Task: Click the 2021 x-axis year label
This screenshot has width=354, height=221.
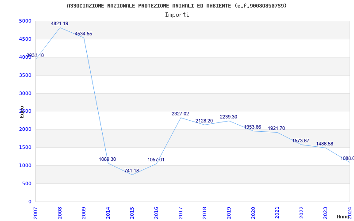Action: (277, 213)
